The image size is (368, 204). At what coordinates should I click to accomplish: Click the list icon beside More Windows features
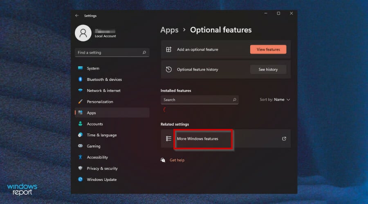169,139
